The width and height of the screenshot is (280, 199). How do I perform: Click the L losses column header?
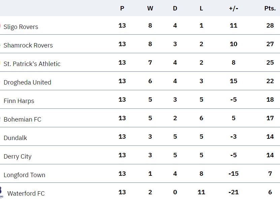(x=201, y=8)
